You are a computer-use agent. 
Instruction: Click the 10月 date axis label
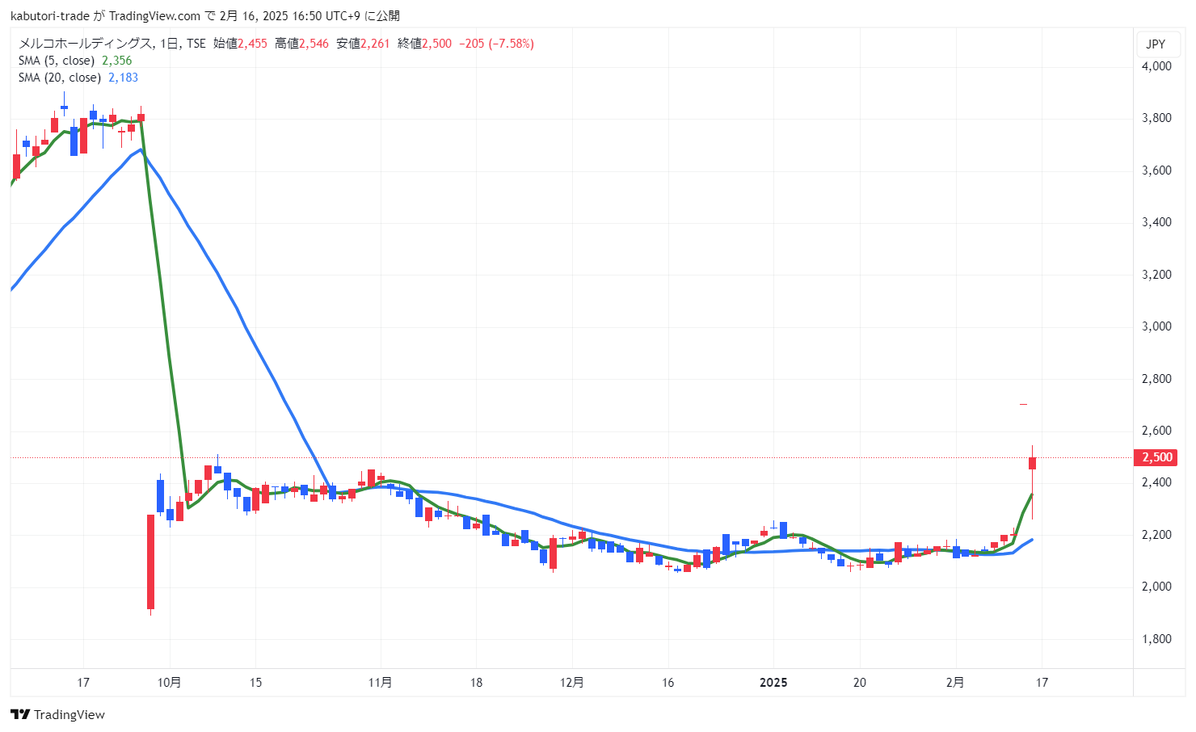[169, 683]
